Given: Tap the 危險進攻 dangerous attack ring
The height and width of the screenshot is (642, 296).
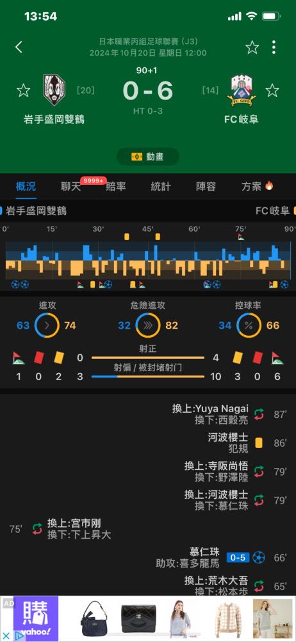Looking at the screenshot, I should click(148, 325).
